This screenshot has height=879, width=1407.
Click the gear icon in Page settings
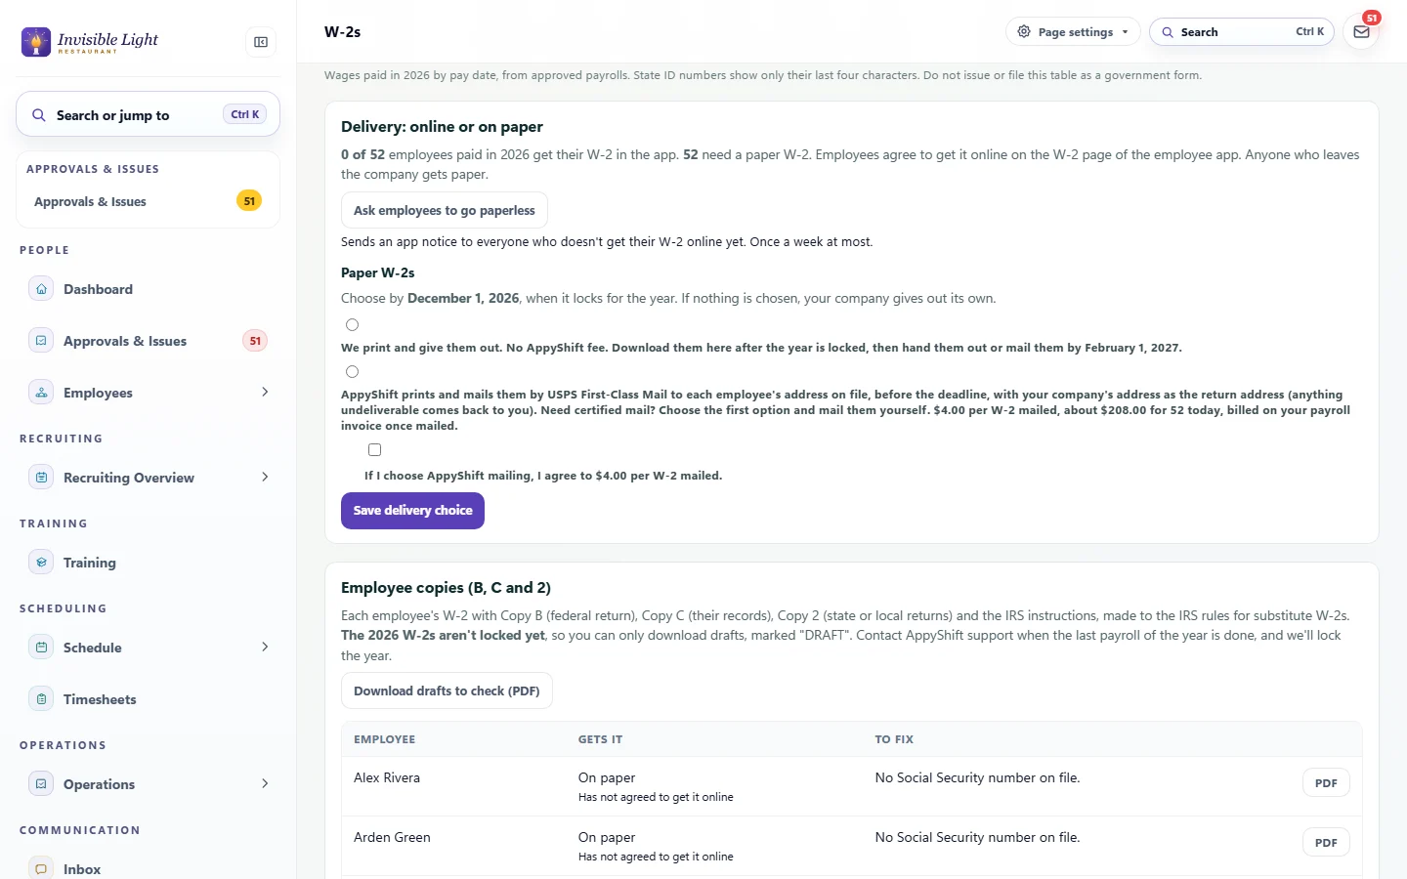click(x=1024, y=31)
